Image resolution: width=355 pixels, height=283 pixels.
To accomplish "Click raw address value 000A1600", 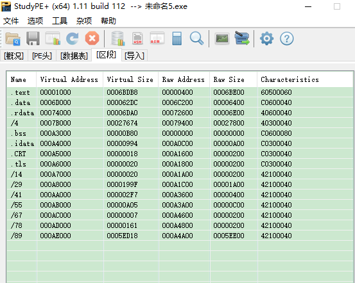I will point(177,154).
